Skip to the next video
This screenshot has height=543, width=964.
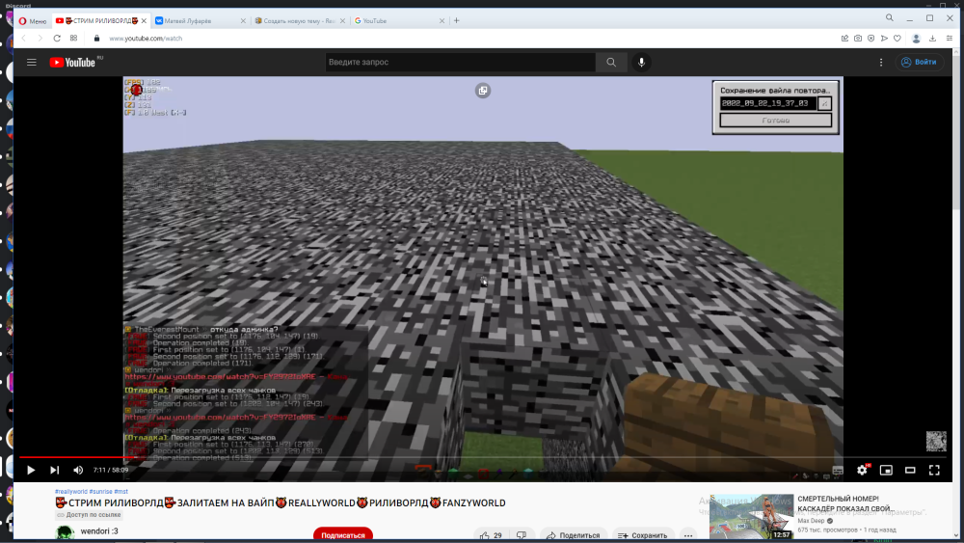point(55,470)
